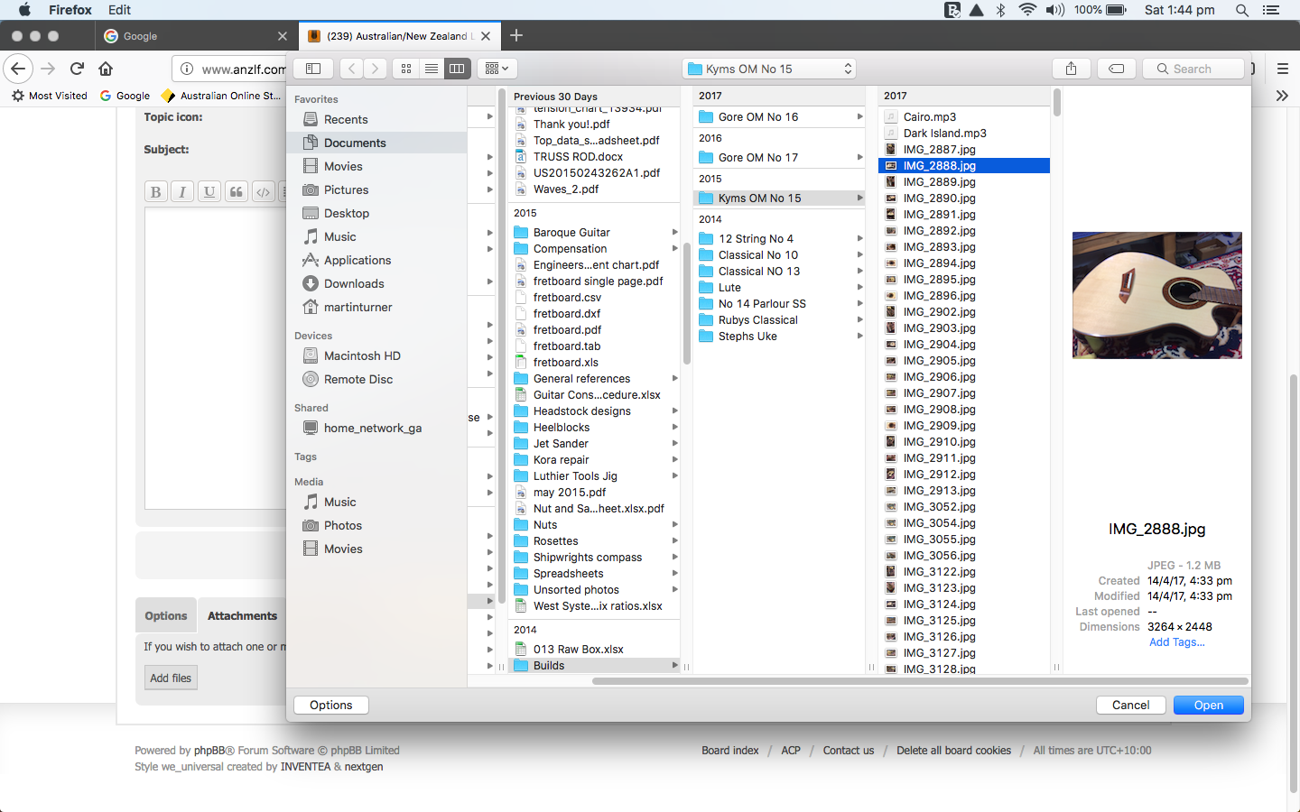Select IMG_2887.jpg
Screen dimensions: 1300x812
click(x=964, y=149)
